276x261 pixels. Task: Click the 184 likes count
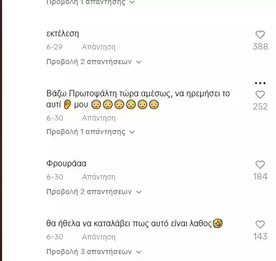coord(260,176)
